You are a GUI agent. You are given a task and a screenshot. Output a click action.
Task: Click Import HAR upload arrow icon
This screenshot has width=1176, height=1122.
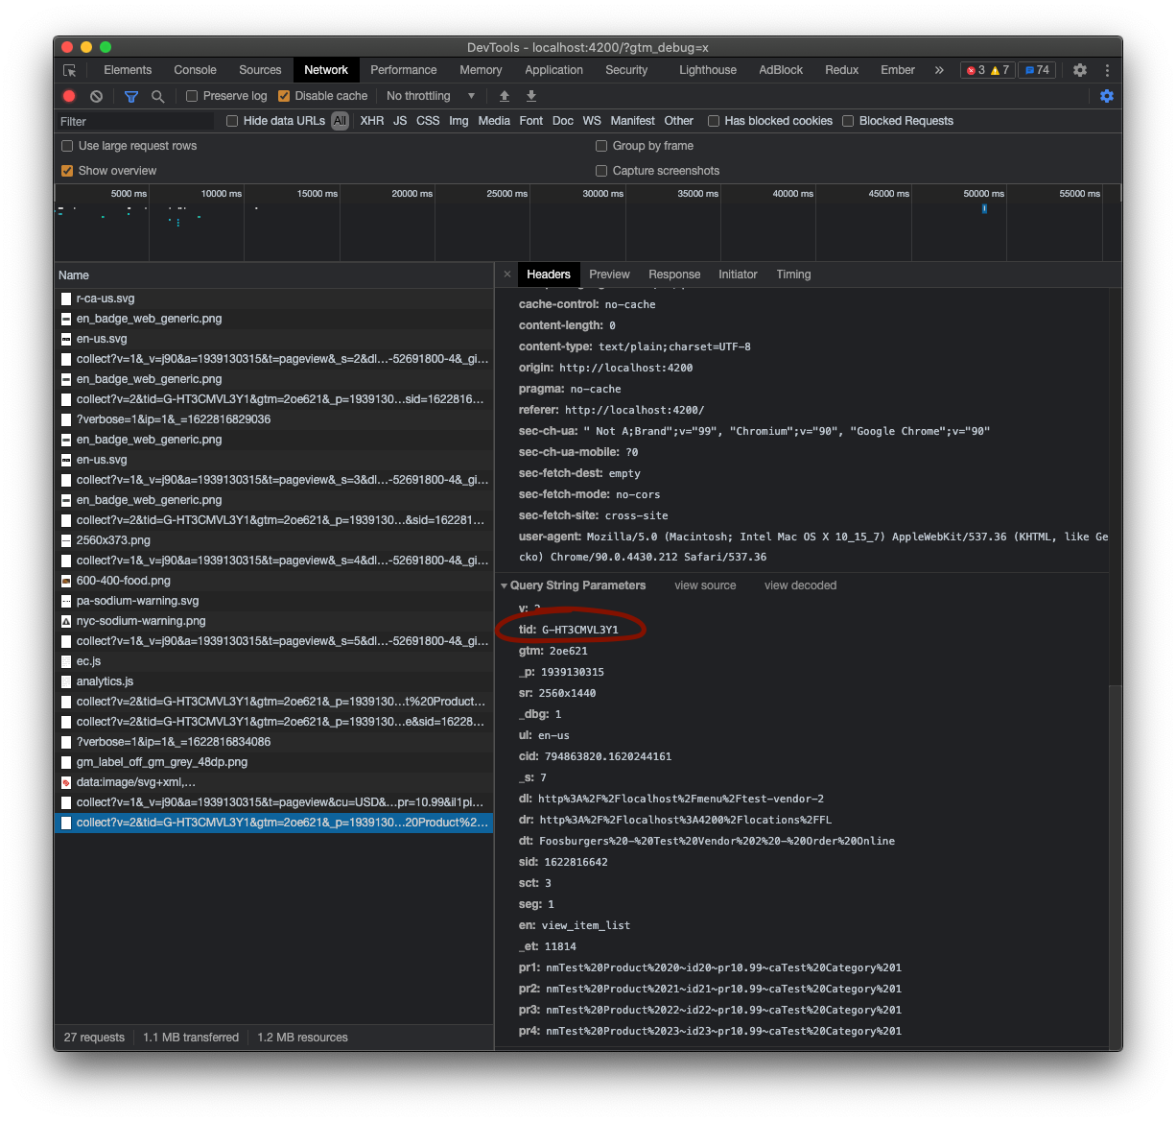(505, 96)
